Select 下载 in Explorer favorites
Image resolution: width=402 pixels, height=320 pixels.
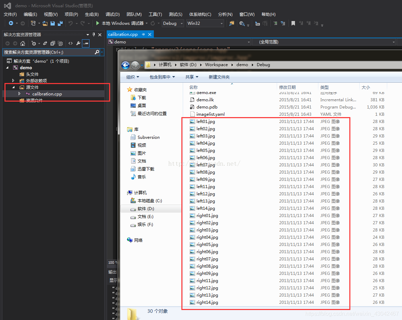coord(138,98)
